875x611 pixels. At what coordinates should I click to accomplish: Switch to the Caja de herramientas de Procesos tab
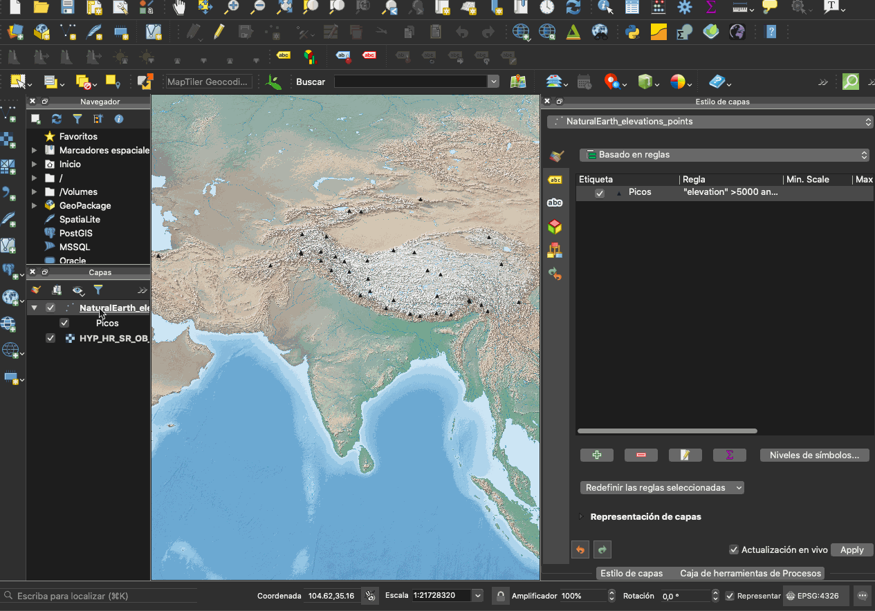(750, 573)
